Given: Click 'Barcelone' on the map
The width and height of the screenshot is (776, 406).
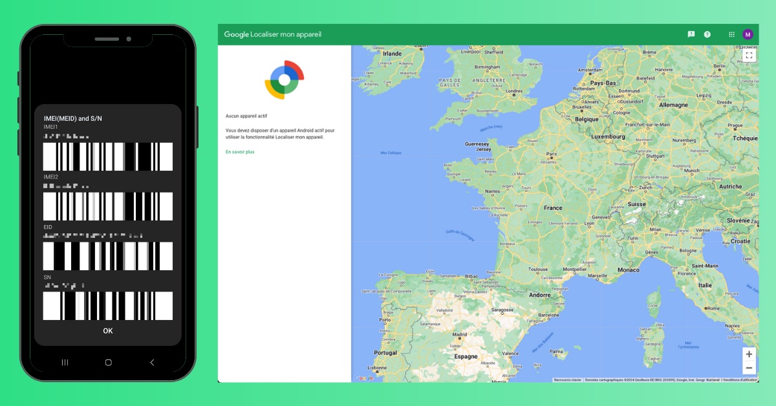Looking at the screenshot, I should pyautogui.click(x=548, y=315).
